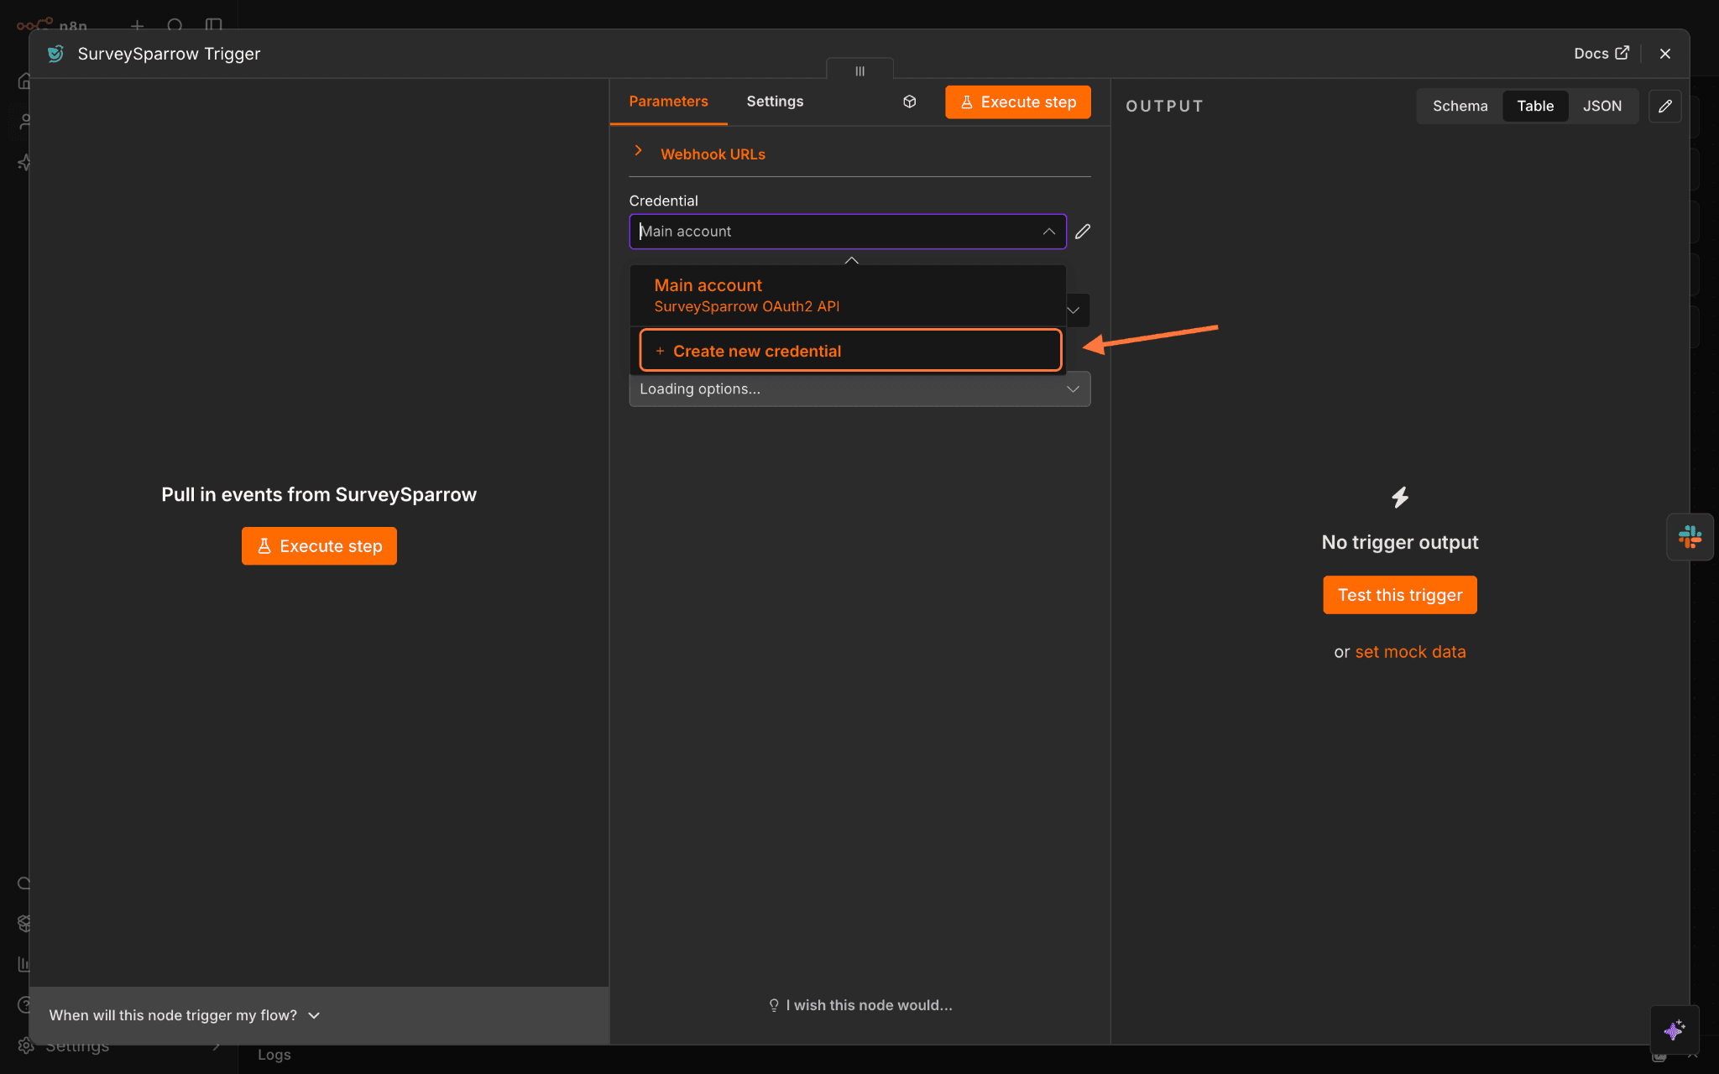Viewport: 1719px width, 1074px height.
Task: Edit the selected credential with pencil icon
Action: pyautogui.click(x=1083, y=232)
